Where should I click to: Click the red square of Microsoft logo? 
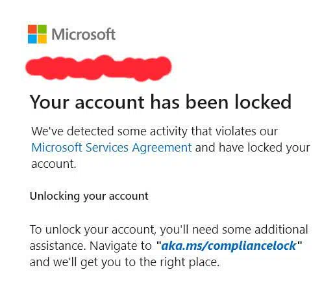(x=32, y=29)
